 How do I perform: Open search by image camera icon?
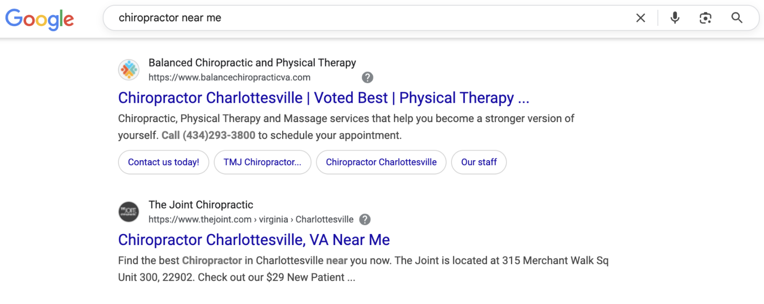coord(705,18)
